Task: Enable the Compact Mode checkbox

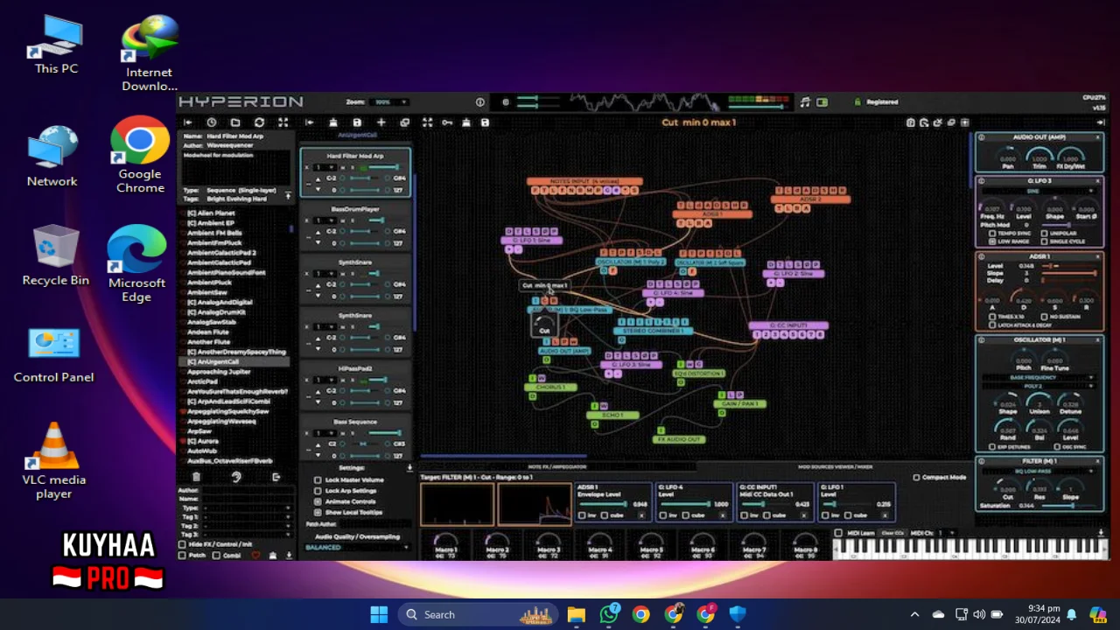Action: click(916, 478)
